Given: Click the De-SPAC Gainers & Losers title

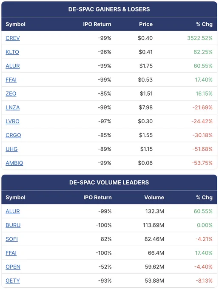Looking at the screenshot, I should pos(109,9).
